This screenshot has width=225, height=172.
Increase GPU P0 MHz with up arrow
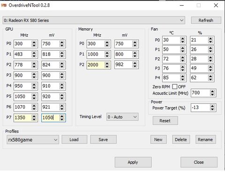(34, 42)
